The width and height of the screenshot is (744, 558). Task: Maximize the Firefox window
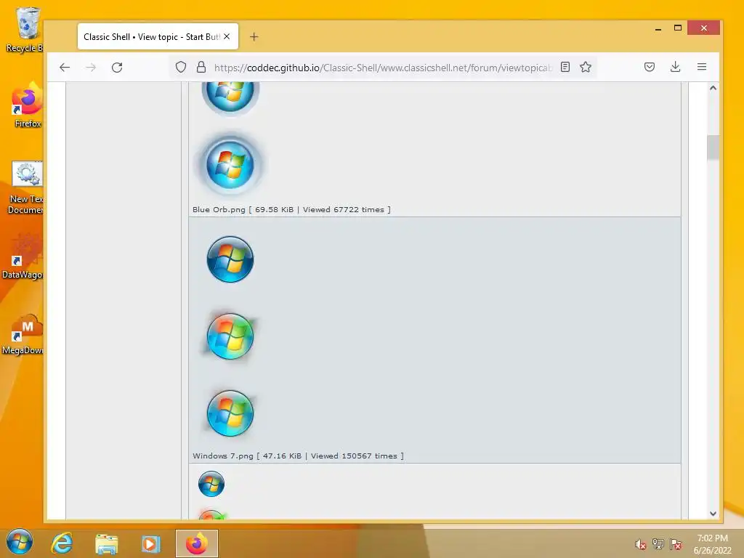[x=678, y=28]
